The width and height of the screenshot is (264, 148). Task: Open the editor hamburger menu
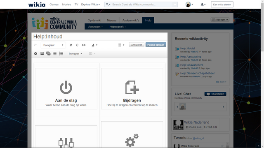coord(121,45)
